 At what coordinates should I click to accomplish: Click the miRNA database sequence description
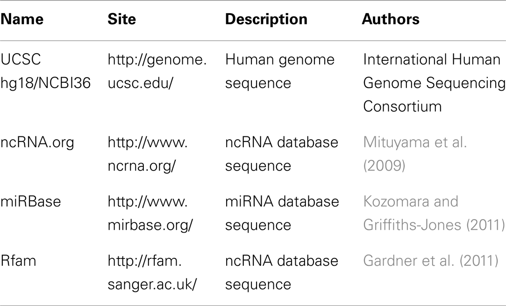click(282, 213)
